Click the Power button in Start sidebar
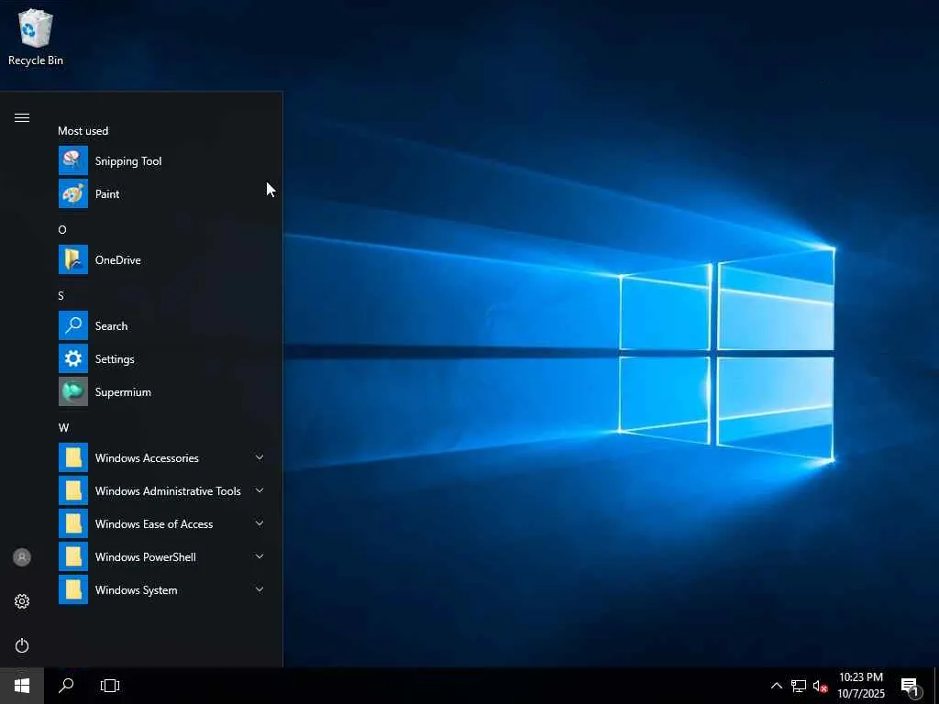The width and height of the screenshot is (939, 704). click(22, 645)
